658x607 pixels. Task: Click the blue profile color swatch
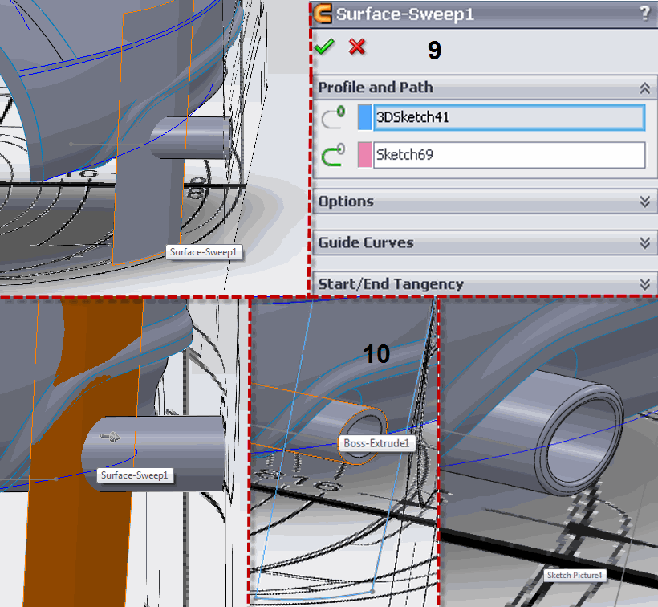[x=364, y=118]
